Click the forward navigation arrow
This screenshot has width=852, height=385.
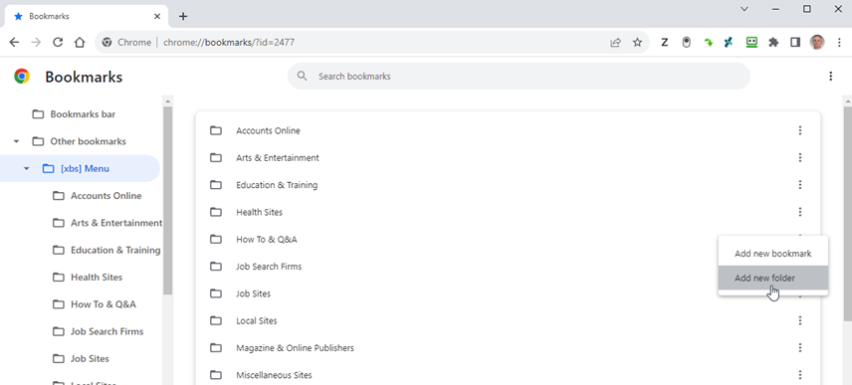[x=36, y=43]
